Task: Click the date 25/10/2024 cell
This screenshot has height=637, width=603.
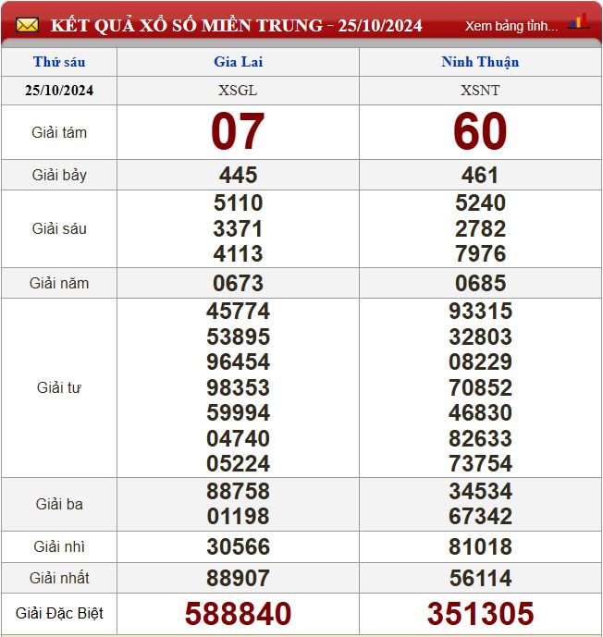Action: pyautogui.click(x=59, y=91)
